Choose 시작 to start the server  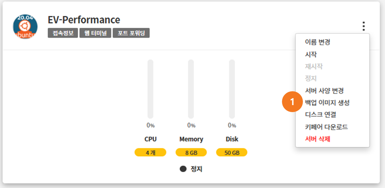pyautogui.click(x=311, y=54)
